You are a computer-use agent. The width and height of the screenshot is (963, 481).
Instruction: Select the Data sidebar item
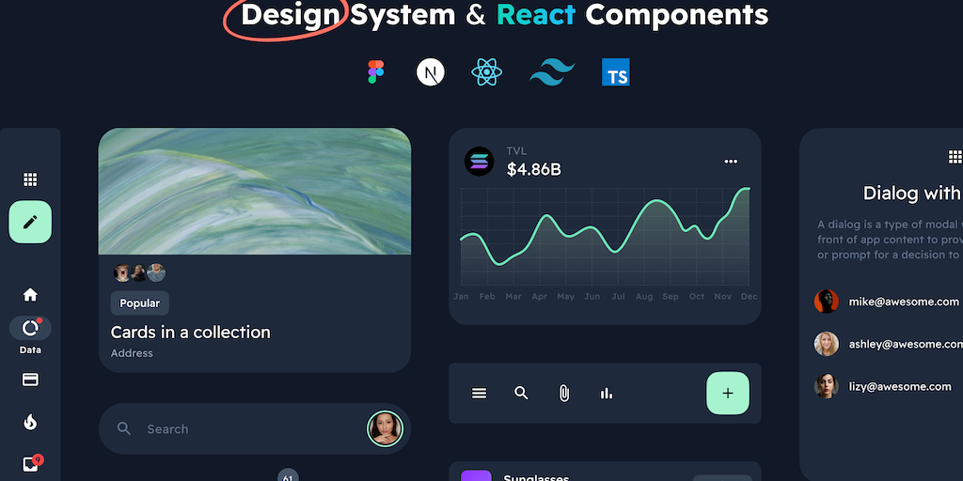click(x=30, y=335)
